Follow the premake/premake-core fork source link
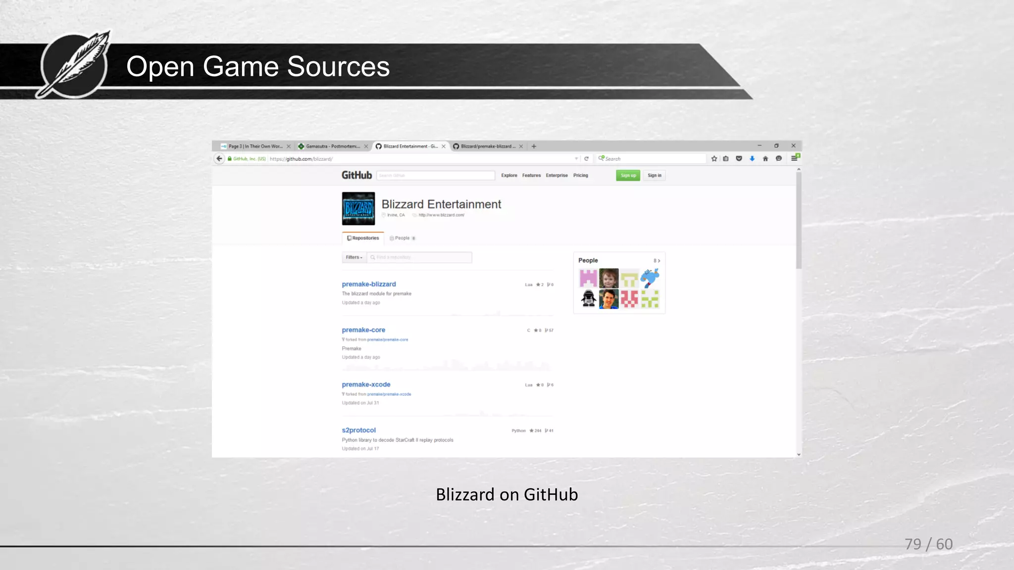Image resolution: width=1014 pixels, height=570 pixels. [388, 339]
